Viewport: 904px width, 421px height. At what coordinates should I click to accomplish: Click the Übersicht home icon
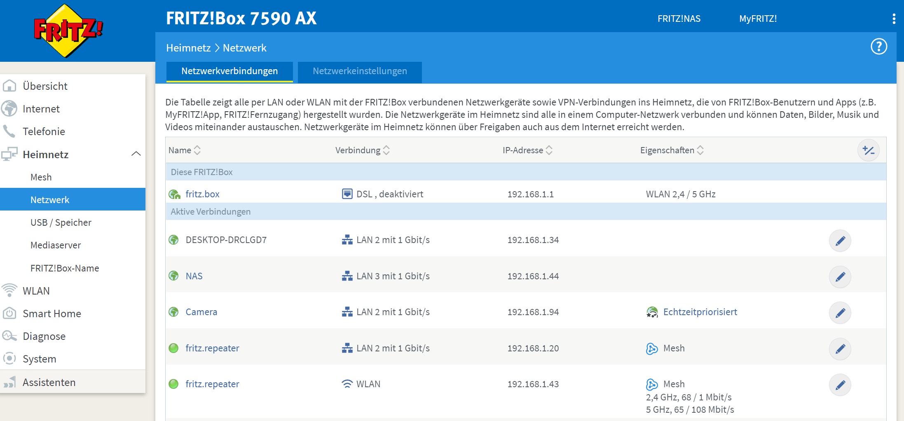click(x=9, y=86)
